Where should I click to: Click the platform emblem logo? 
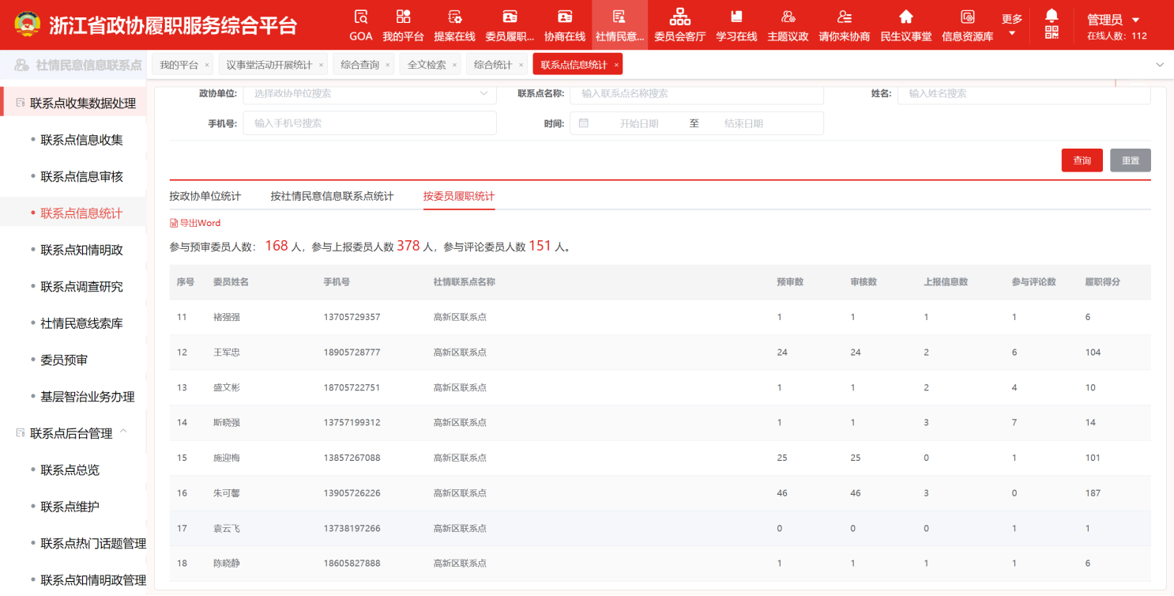27,25
